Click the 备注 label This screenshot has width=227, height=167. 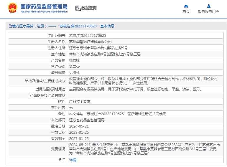pos(62,114)
